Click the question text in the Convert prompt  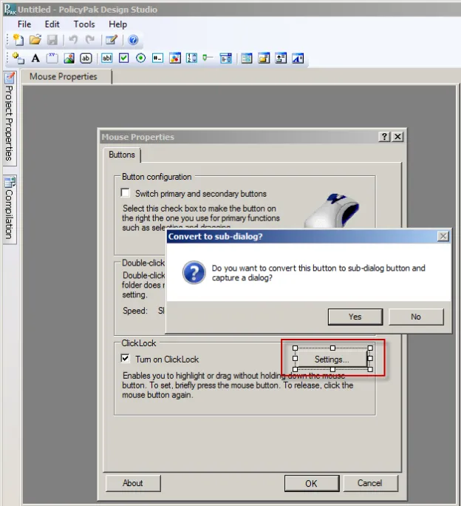click(x=318, y=273)
